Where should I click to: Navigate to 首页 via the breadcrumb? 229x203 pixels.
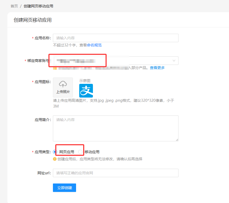14,6
